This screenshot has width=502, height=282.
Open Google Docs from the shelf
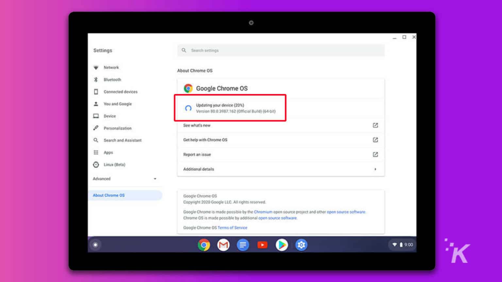point(243,245)
